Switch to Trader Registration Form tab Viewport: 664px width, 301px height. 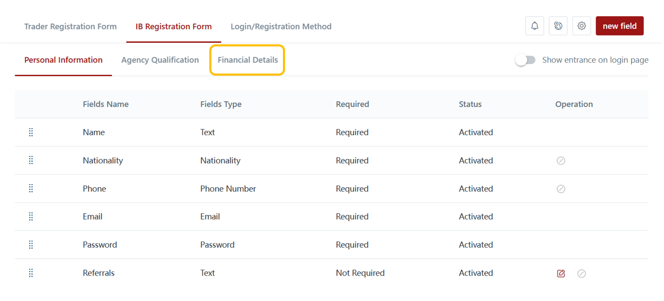coord(70,27)
